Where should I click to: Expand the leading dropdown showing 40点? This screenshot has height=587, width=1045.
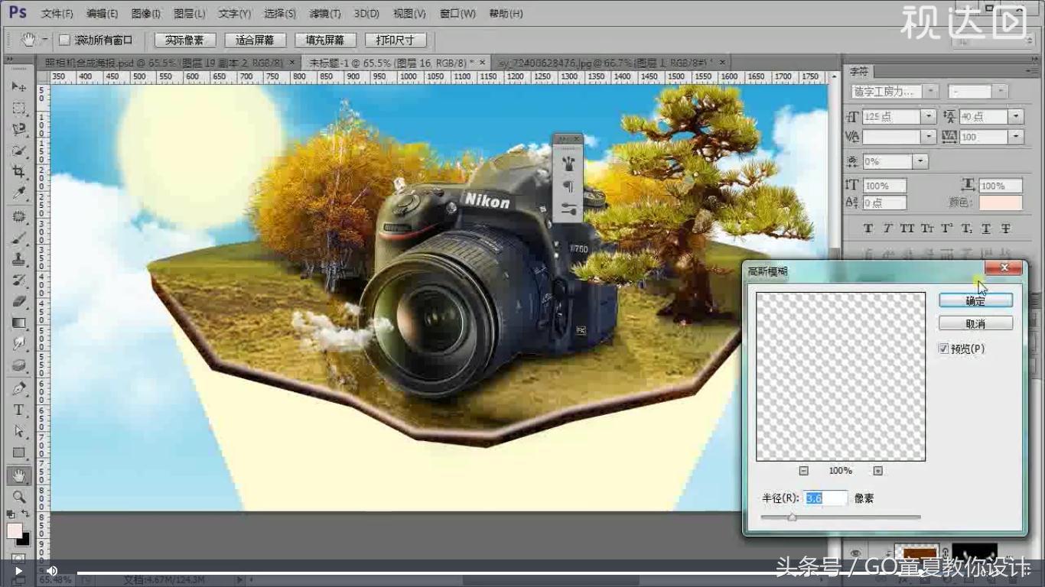(x=1016, y=116)
